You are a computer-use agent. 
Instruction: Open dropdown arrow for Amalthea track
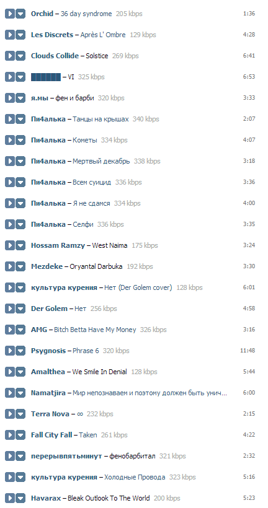[20, 372]
